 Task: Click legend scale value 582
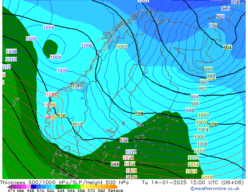[x=101, y=190]
